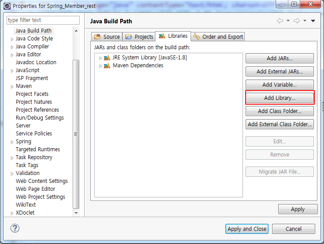Screen dimensions: 324x244
Task: Click the Apply button
Action: pyautogui.click(x=298, y=209)
